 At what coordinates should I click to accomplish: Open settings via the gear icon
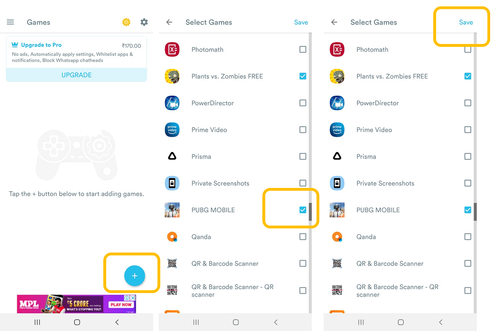[144, 22]
